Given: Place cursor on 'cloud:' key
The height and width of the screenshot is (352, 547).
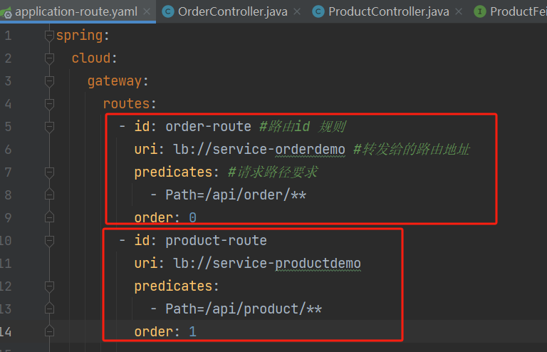Looking at the screenshot, I should point(94,58).
